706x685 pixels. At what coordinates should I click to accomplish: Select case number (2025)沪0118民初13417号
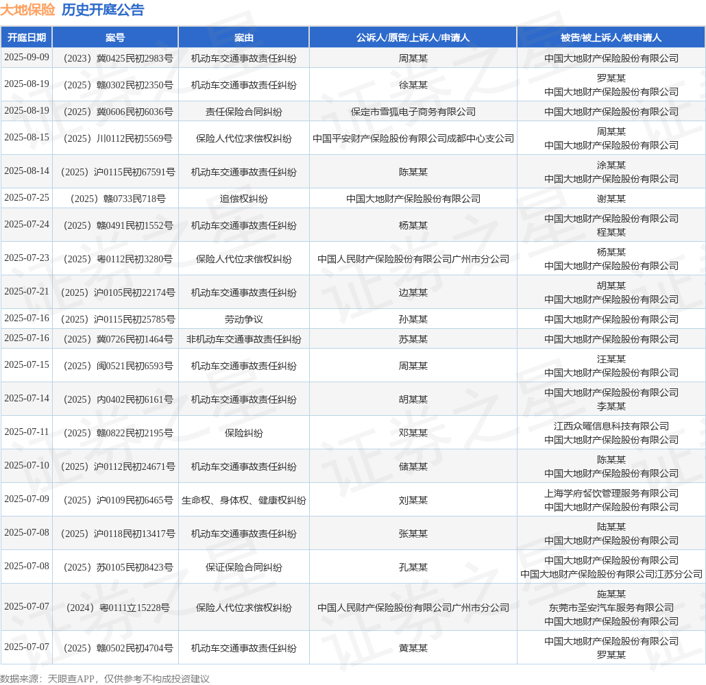115,534
